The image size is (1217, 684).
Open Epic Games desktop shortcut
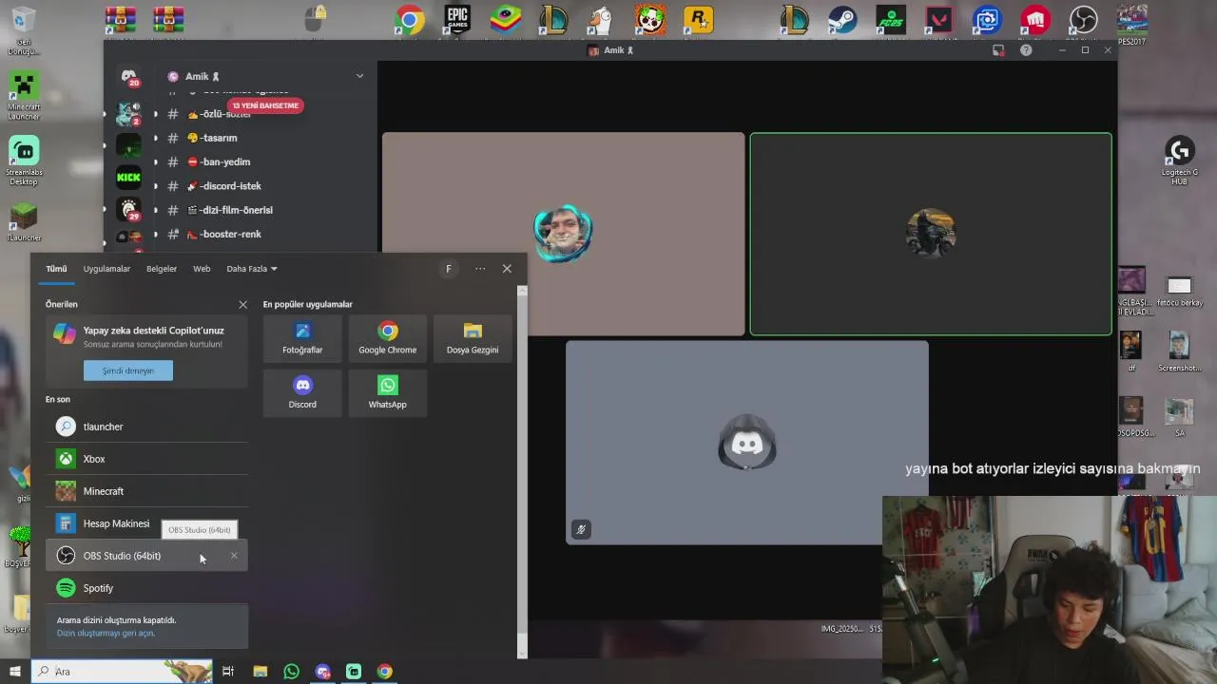pos(457,21)
